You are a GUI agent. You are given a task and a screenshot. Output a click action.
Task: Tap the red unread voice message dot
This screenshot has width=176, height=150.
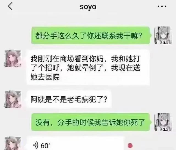[130, 146]
